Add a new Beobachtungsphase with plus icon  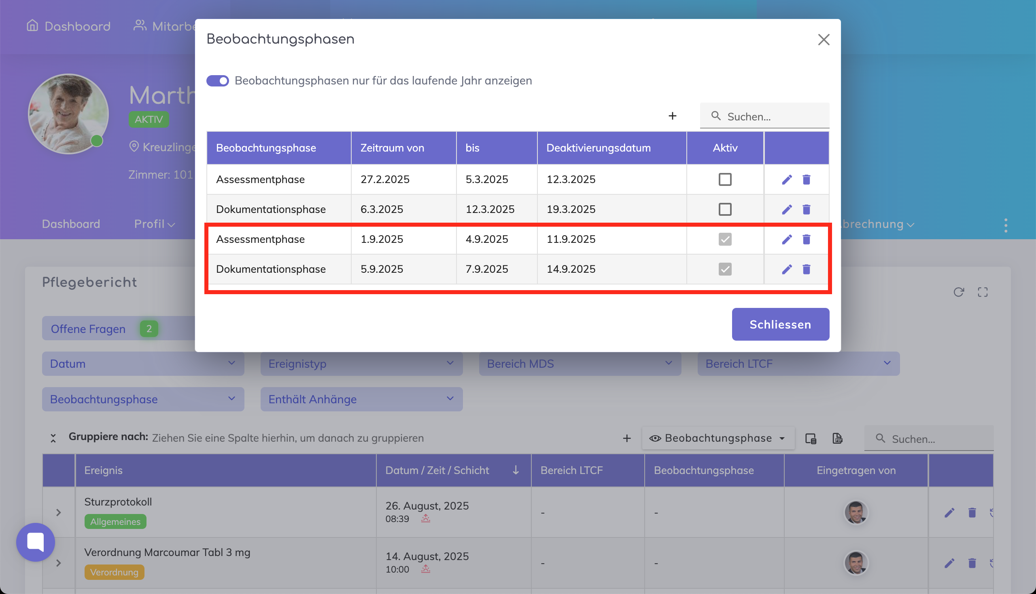tap(672, 116)
